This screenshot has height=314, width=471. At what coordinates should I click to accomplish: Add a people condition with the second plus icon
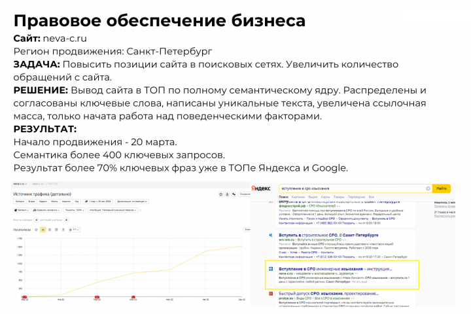click(66, 220)
